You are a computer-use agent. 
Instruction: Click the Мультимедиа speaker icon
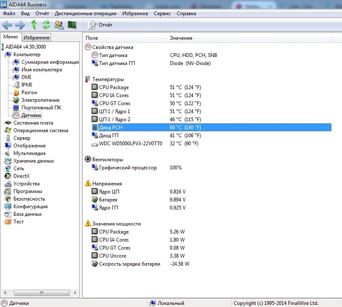(8, 153)
